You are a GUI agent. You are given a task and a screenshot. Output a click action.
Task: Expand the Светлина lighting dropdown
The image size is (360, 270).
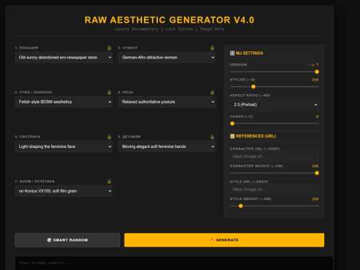[x=63, y=147]
